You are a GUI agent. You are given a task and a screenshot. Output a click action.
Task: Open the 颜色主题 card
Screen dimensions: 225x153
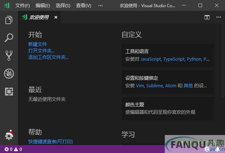click(x=168, y=108)
